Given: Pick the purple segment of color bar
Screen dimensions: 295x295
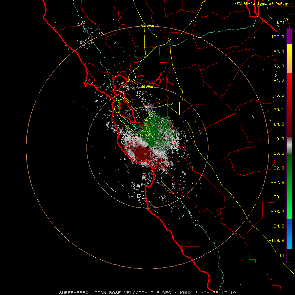Looking at the screenshot, I should [289, 36].
